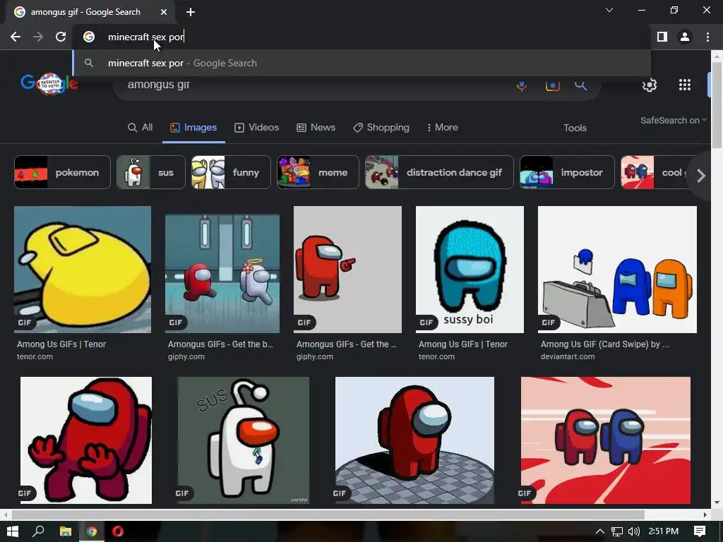Open Opera browser from taskbar
723x542 pixels.
[118, 531]
